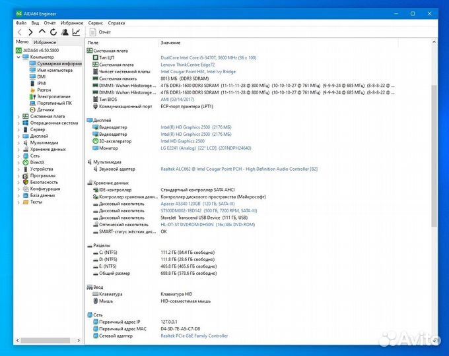Click the Устройства icon in sidebar

click(x=26, y=169)
